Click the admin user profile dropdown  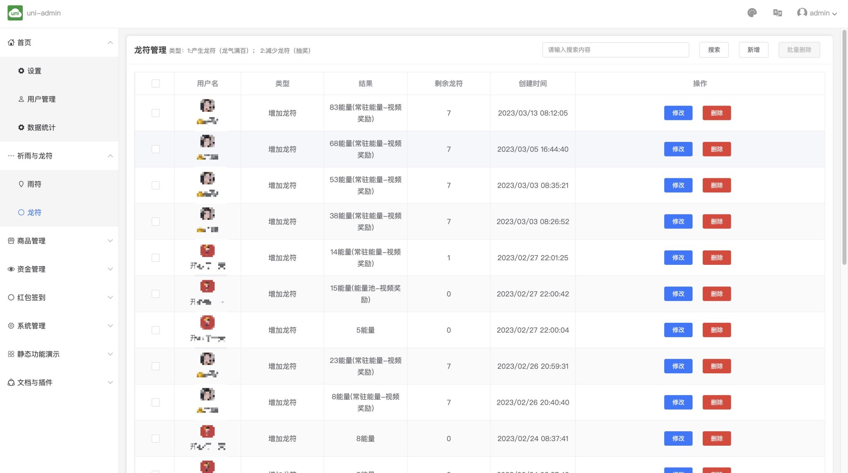[x=819, y=13]
